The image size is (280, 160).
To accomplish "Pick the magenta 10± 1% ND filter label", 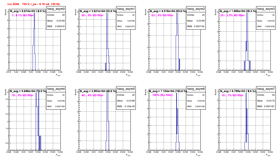I will (x=232, y=95).
